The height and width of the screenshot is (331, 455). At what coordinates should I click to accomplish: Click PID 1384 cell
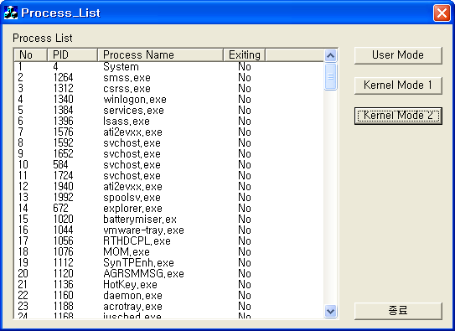coord(63,111)
